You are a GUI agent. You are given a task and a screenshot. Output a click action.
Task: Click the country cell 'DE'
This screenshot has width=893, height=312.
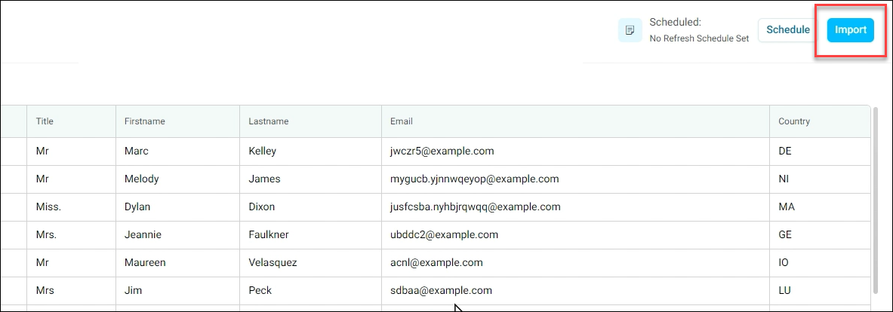pyautogui.click(x=820, y=151)
